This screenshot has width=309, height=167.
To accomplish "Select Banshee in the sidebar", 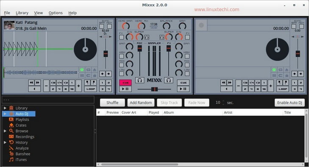I will tap(23, 154).
